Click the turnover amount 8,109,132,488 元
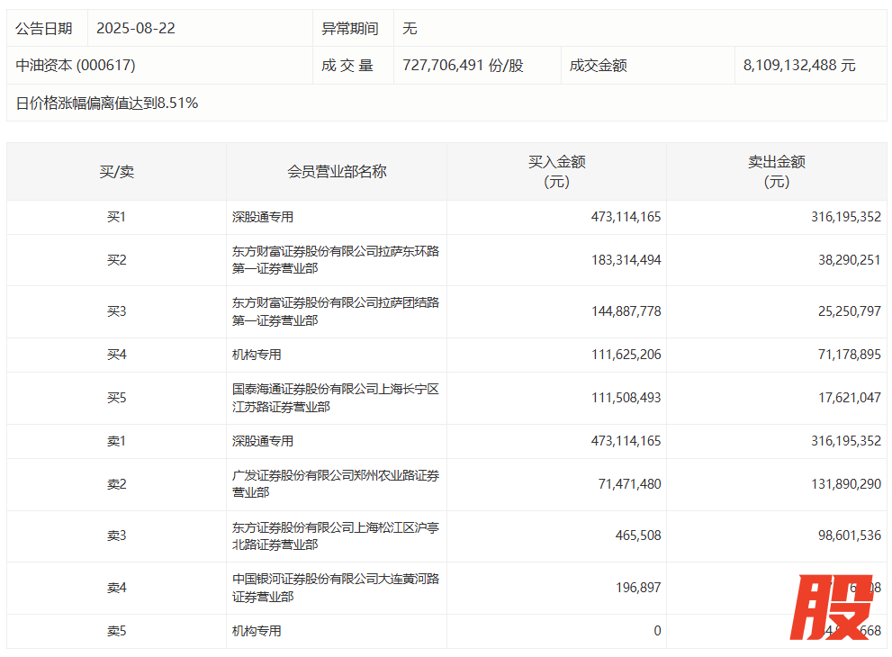 point(799,66)
